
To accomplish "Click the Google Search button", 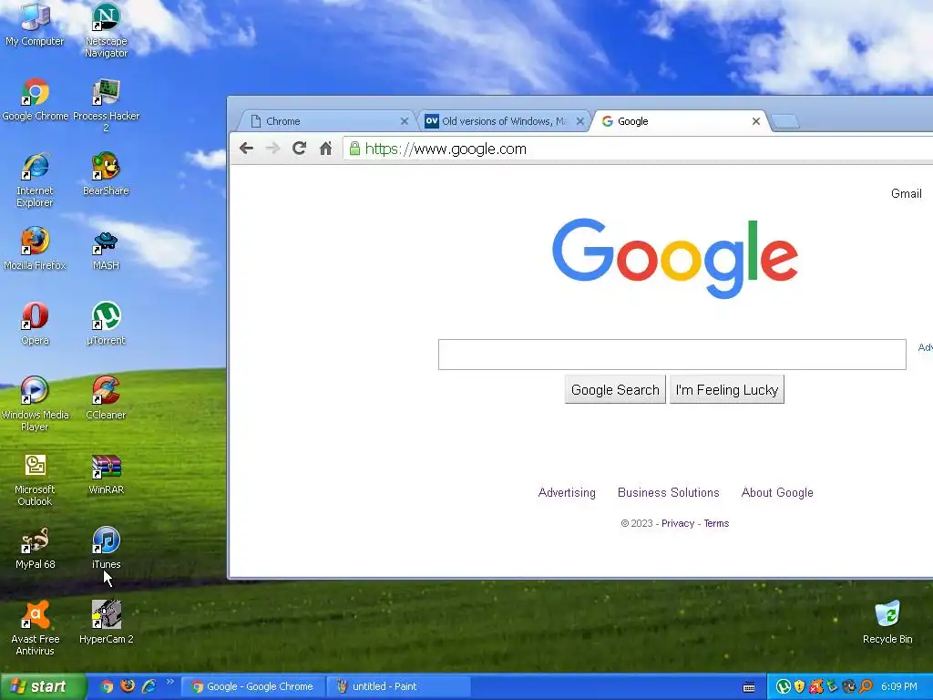I will click(x=615, y=389).
